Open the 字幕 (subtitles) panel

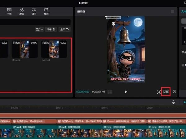point(9,11)
